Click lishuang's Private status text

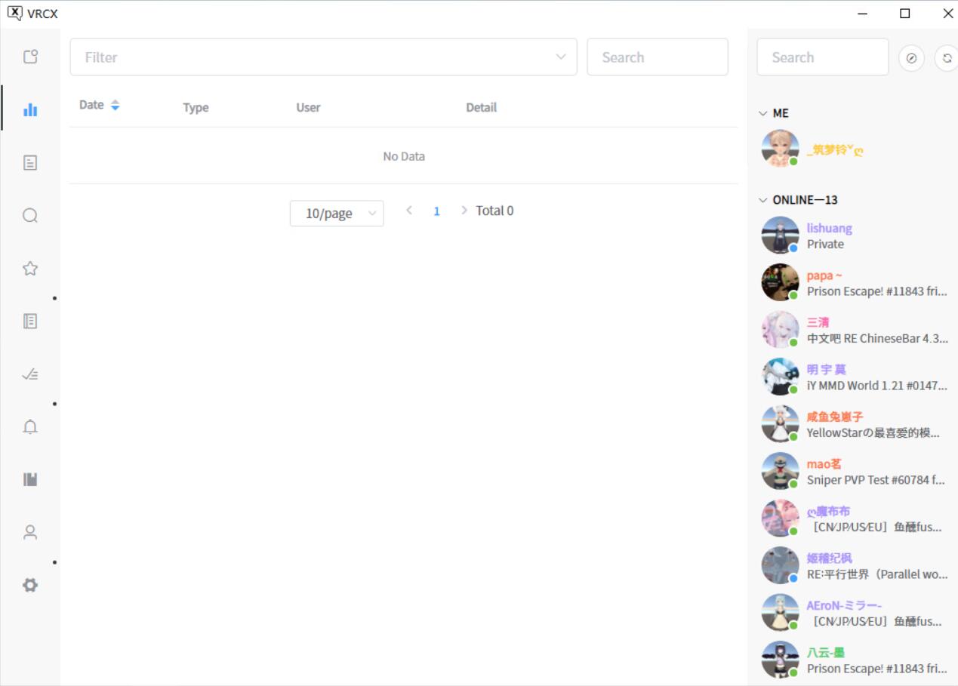[826, 245]
